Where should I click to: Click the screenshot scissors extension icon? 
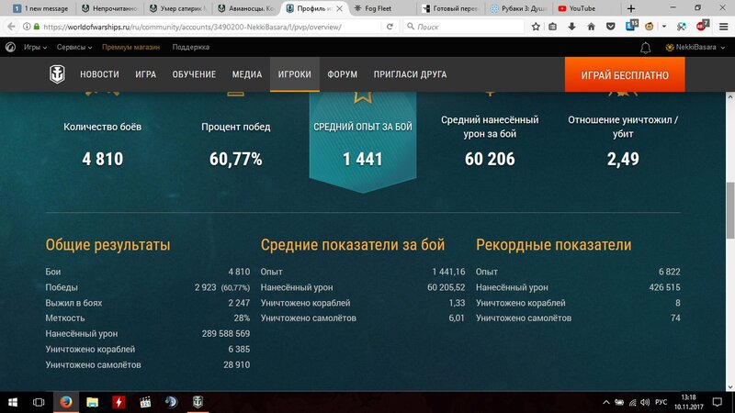pyautogui.click(x=682, y=27)
